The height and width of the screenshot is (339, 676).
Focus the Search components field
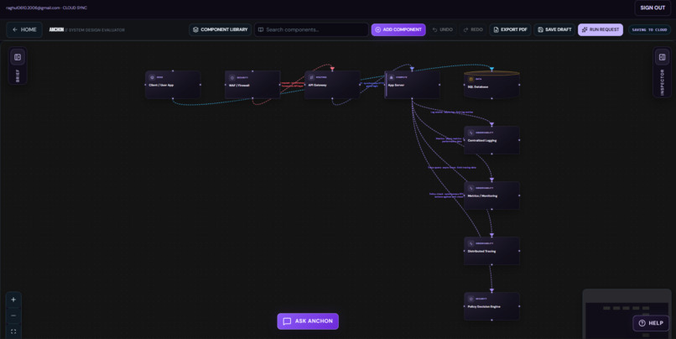(x=311, y=29)
